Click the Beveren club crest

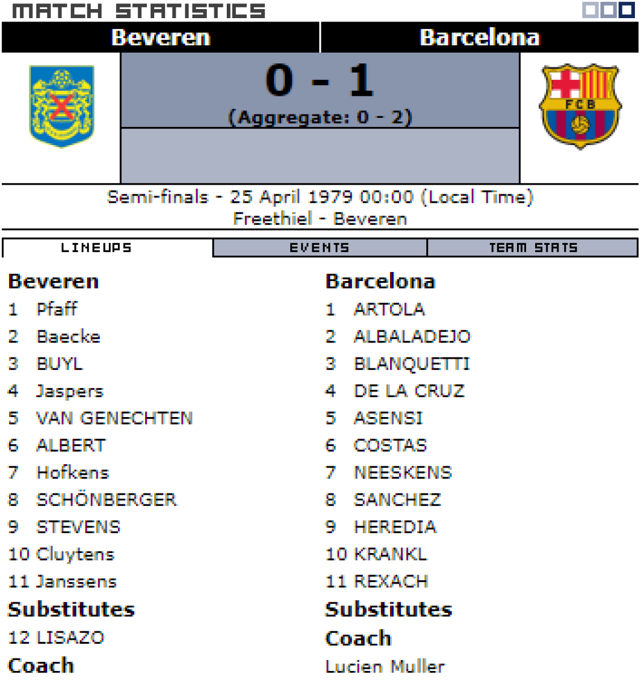62,106
